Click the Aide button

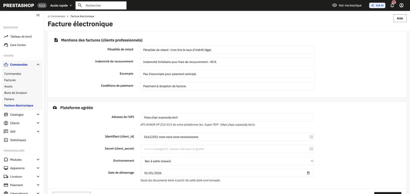pyautogui.click(x=400, y=18)
